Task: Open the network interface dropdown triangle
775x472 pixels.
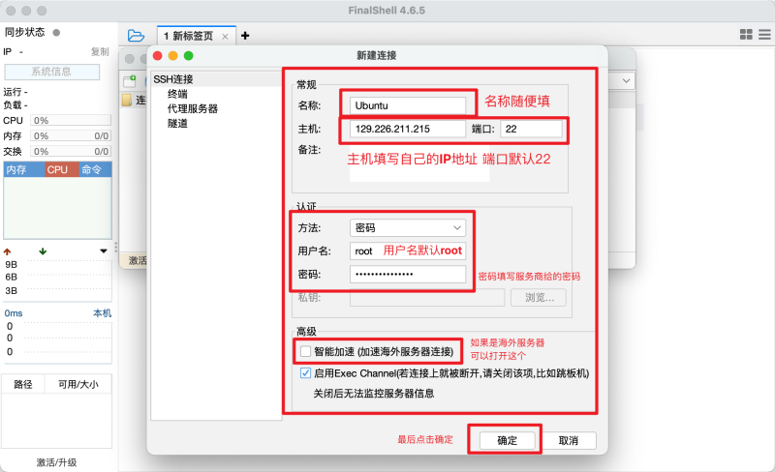Action: 104,251
